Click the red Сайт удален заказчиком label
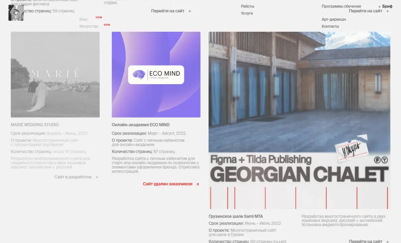 pyautogui.click(x=167, y=184)
